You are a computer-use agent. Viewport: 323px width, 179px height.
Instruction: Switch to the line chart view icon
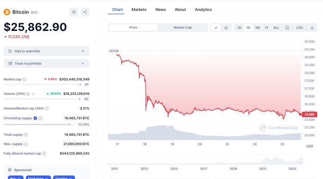tap(216, 28)
